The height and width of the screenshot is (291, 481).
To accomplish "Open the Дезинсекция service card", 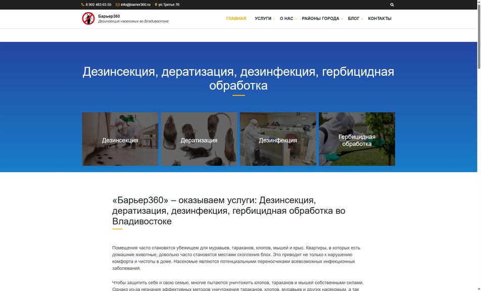I will pos(120,139).
